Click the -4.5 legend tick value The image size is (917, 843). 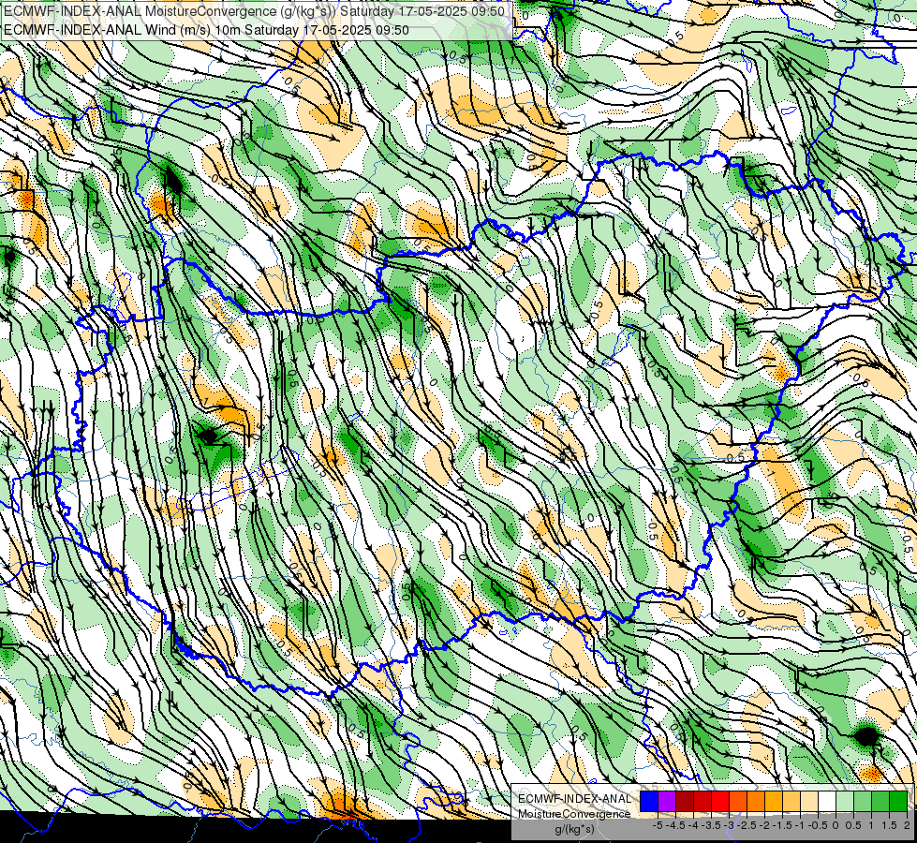(x=675, y=825)
